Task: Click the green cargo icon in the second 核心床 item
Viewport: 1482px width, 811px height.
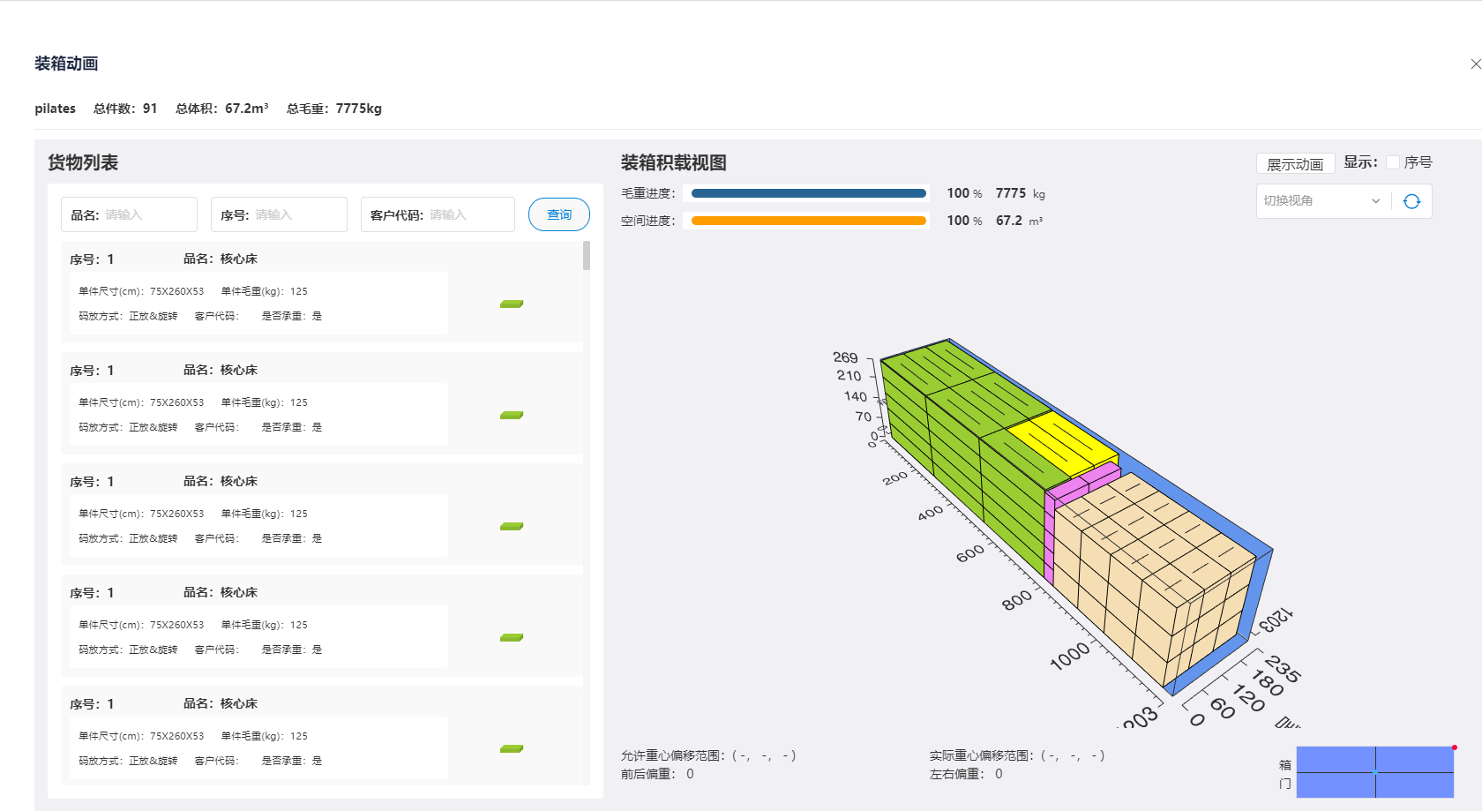Action: 512,415
